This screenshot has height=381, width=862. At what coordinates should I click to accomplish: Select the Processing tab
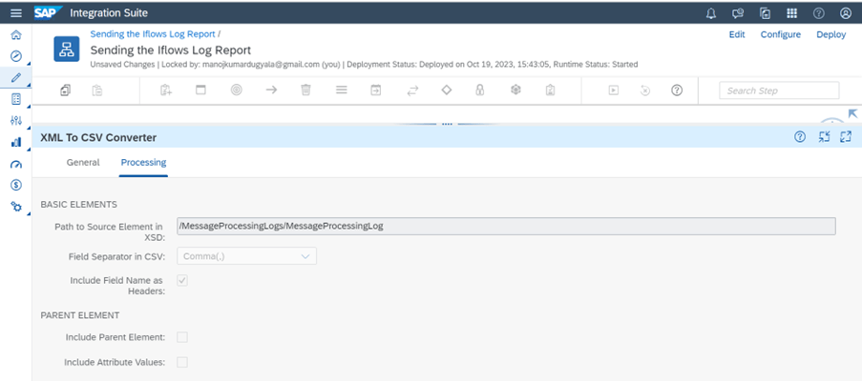coord(143,162)
